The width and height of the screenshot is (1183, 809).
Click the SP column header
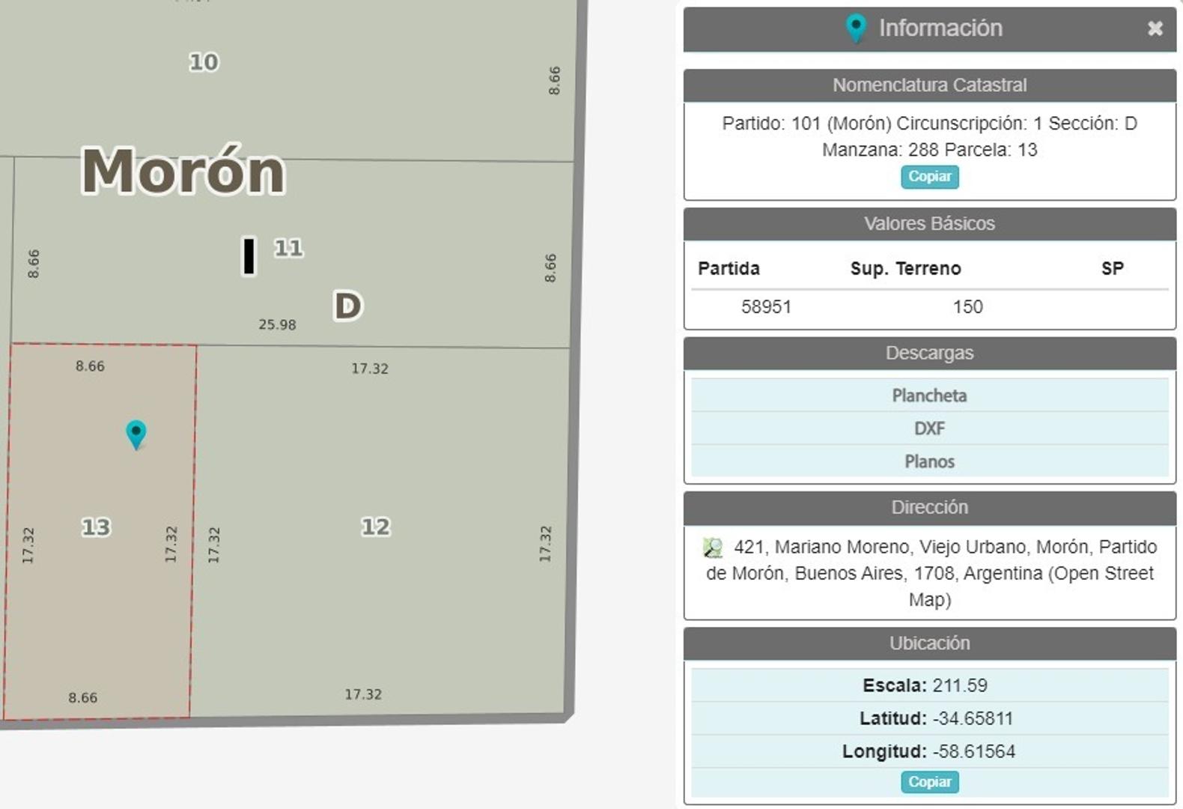tap(1112, 268)
